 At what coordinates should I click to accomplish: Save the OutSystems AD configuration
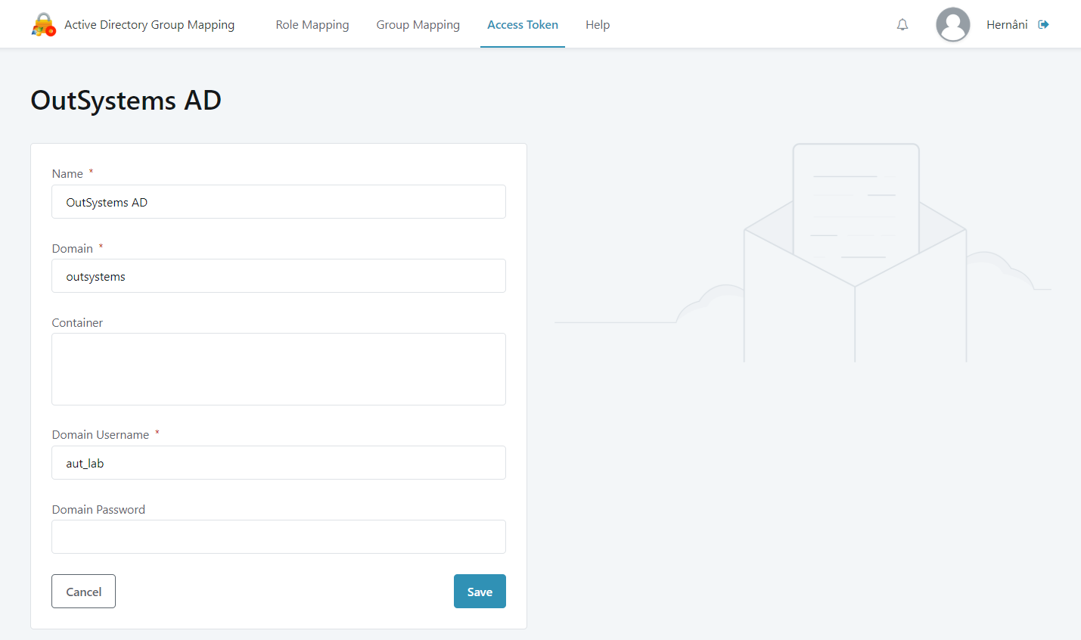[480, 592]
